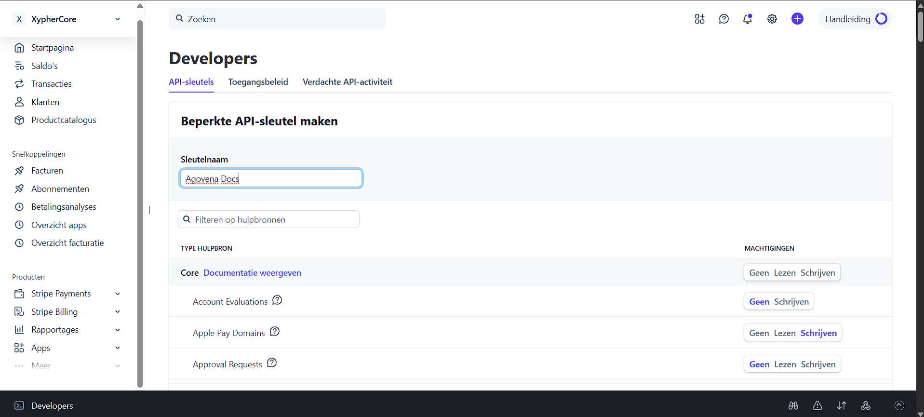This screenshot has height=417, width=924.
Task: Open Betalingsanalyses shortcut
Action: click(x=64, y=207)
